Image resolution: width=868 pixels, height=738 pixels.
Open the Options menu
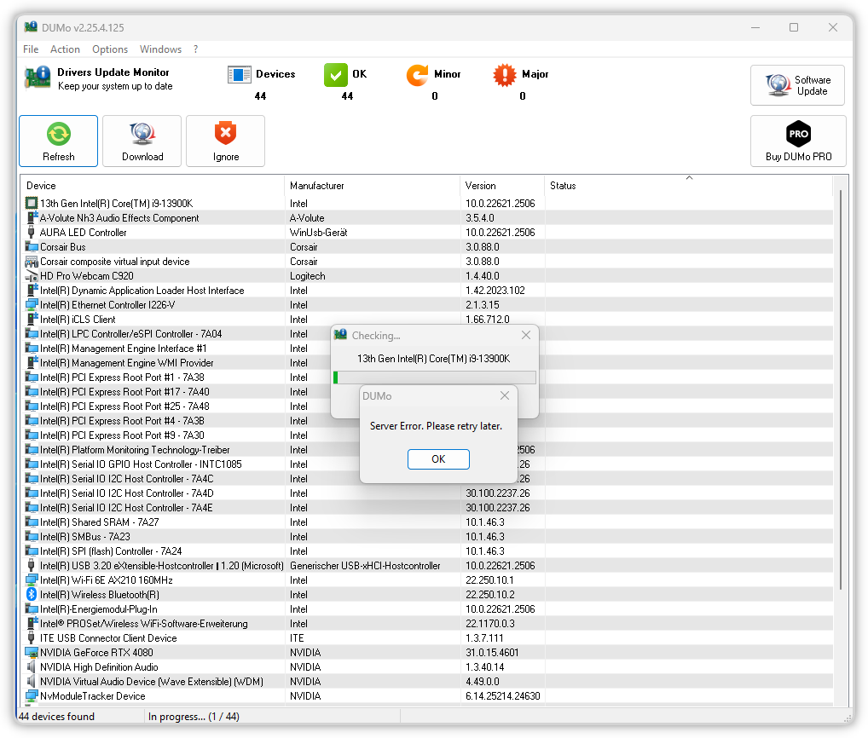[110, 49]
